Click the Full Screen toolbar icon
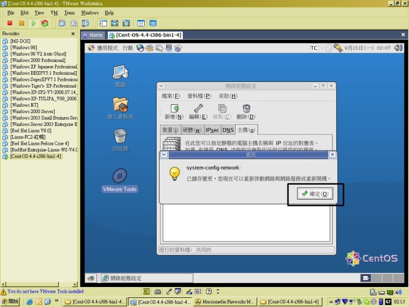Screen dimensions: 409x307 tap(115, 23)
